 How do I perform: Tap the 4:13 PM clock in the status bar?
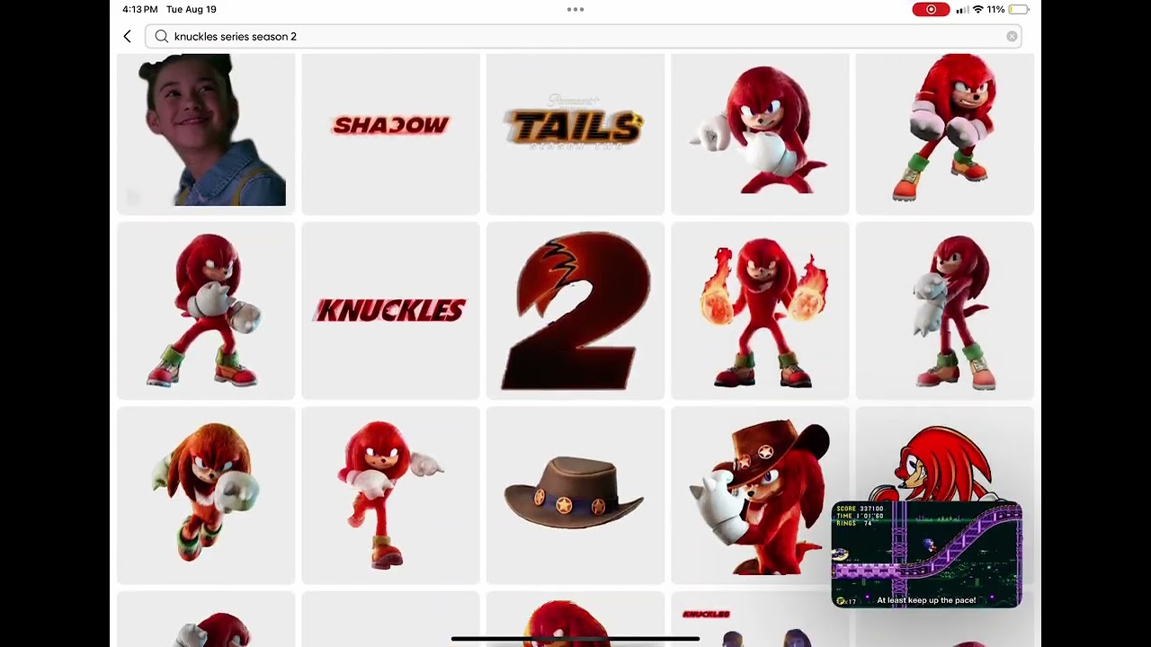(x=140, y=10)
